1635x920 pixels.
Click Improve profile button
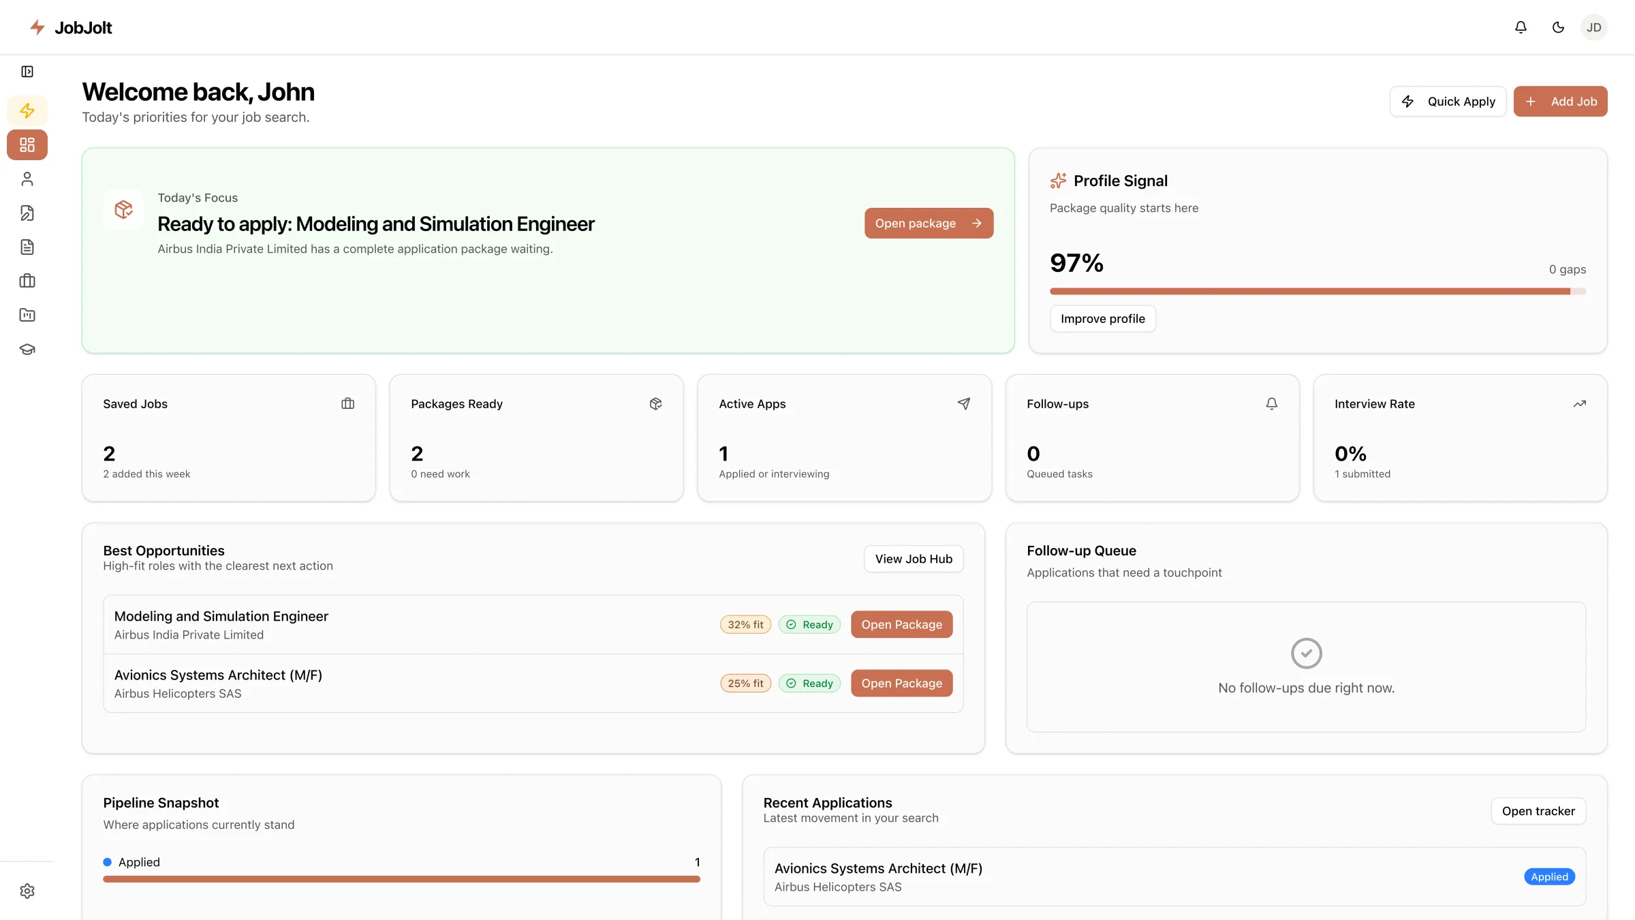click(1102, 318)
